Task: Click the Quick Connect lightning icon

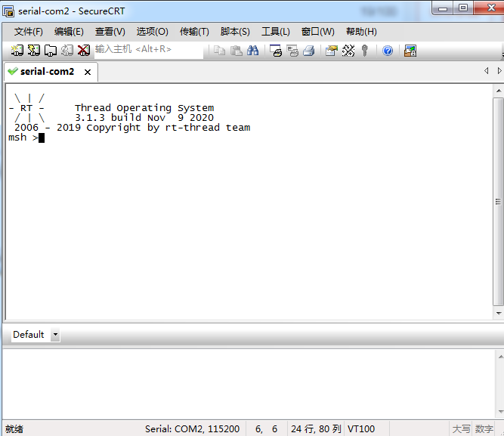Action: click(x=34, y=50)
